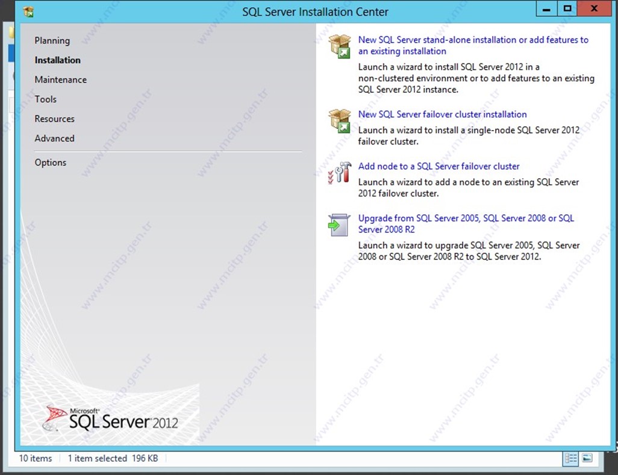The width and height of the screenshot is (618, 475).
Task: Maximize the Installation Center window
Action: point(567,8)
